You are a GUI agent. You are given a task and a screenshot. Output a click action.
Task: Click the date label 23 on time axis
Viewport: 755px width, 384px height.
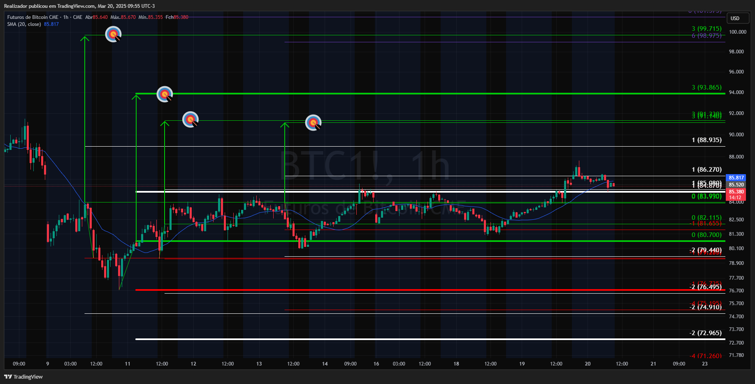click(x=705, y=364)
